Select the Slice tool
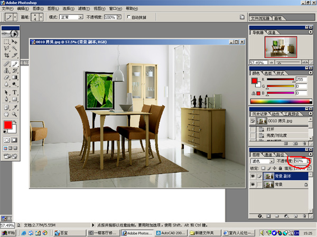This screenshot has width=317, height=237. pos(14,55)
